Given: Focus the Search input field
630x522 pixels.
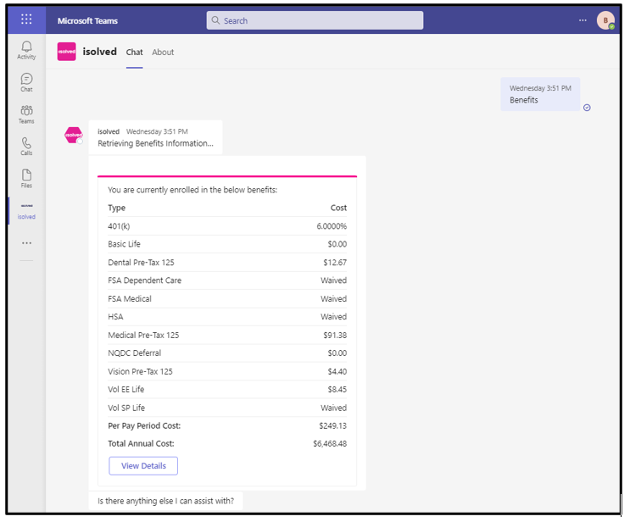Looking at the screenshot, I should point(315,20).
